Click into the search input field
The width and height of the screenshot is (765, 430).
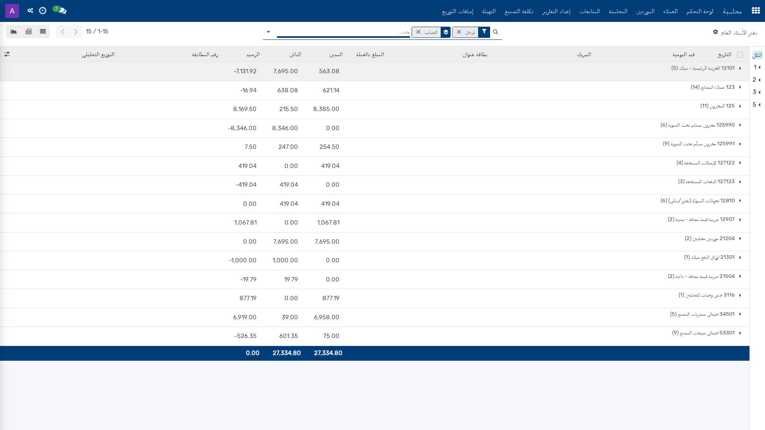343,32
